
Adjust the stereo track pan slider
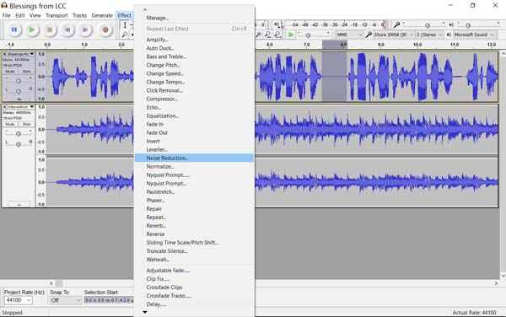(19, 144)
